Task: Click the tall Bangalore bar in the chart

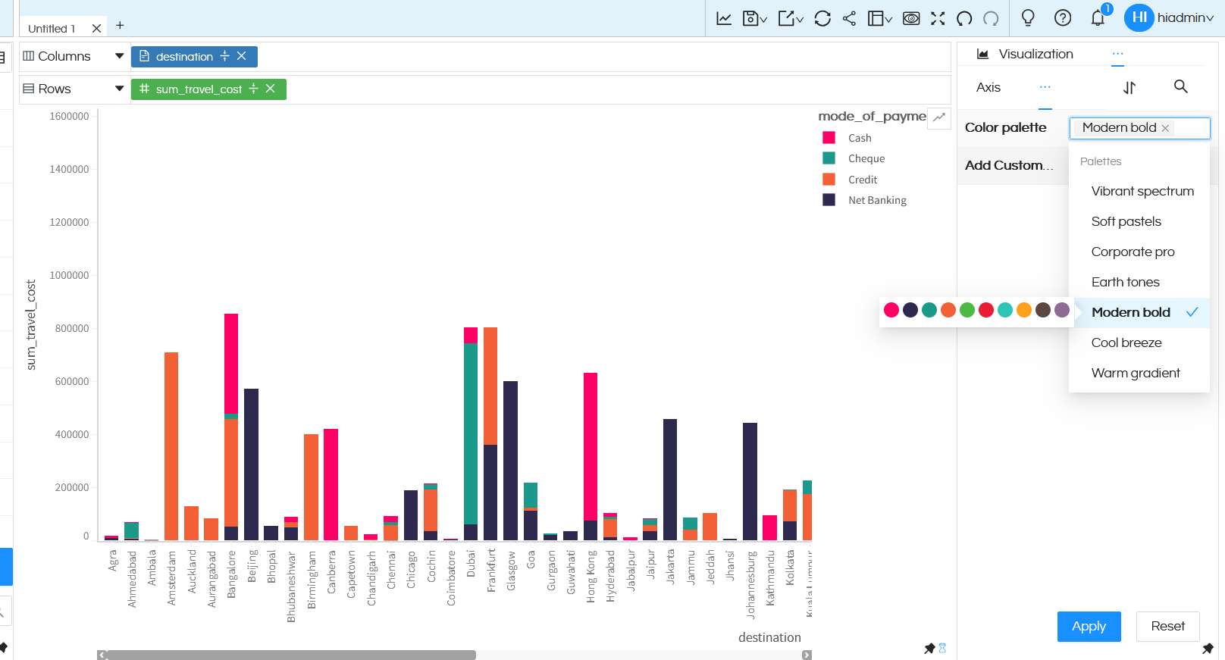Action: point(231,427)
